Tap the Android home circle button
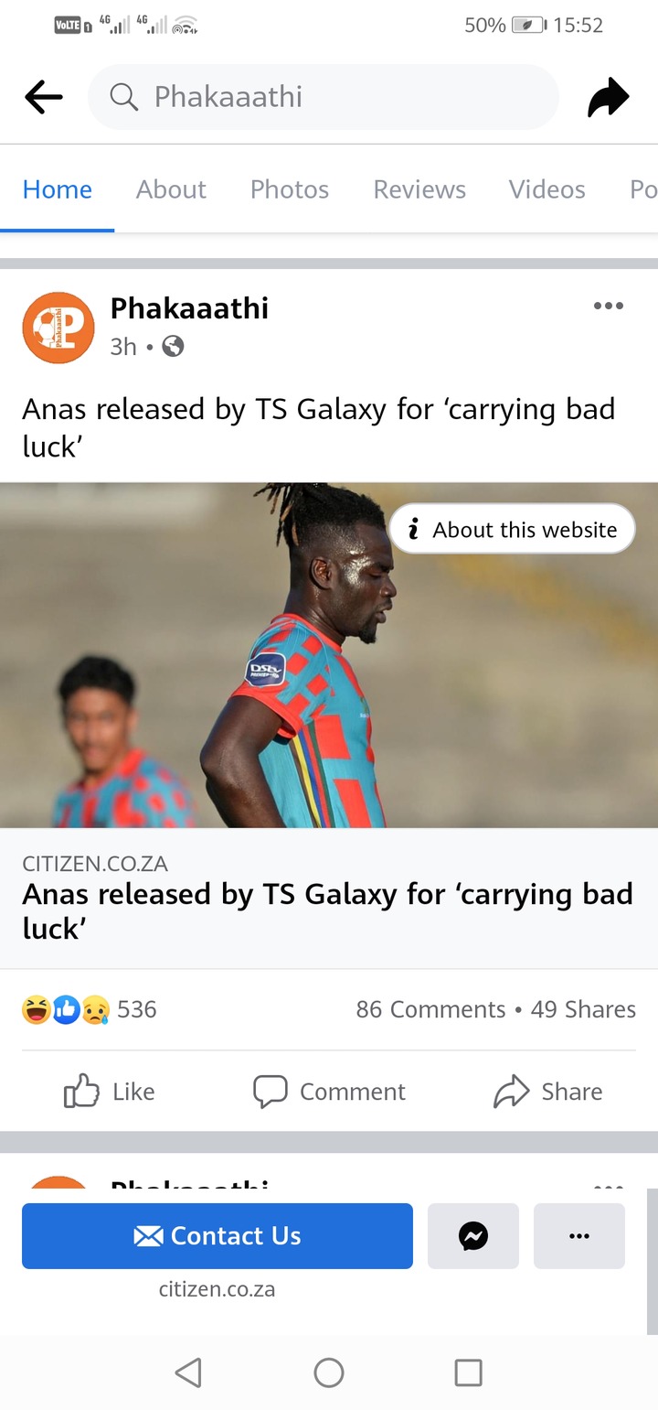Screen dimensions: 658x1410 [329, 1372]
